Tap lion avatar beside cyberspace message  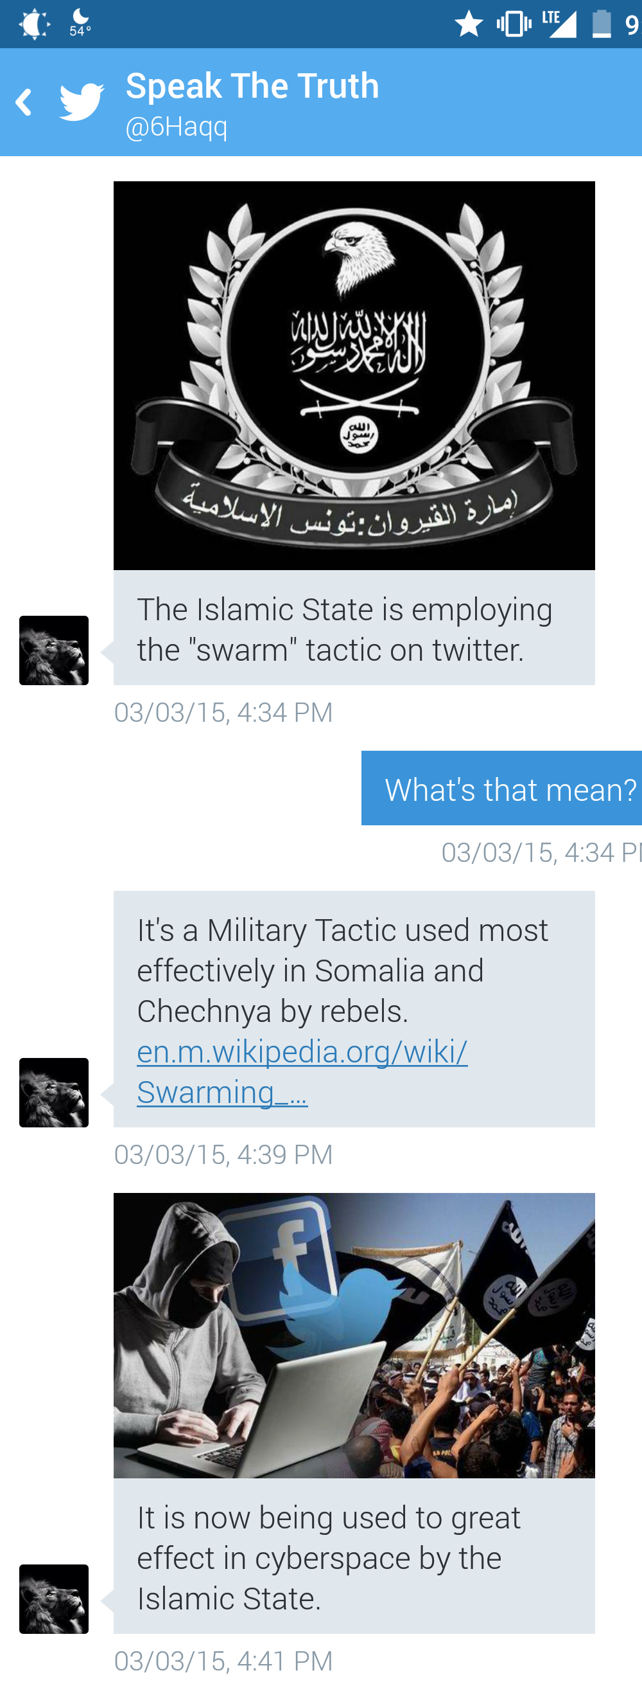pyautogui.click(x=54, y=1599)
